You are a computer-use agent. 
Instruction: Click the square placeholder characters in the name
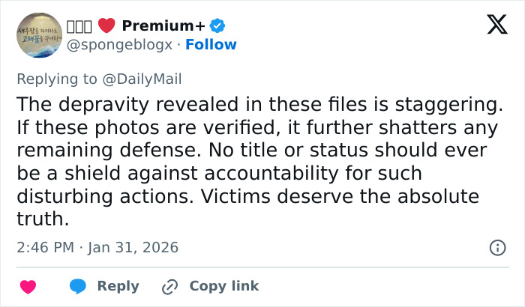79,26
